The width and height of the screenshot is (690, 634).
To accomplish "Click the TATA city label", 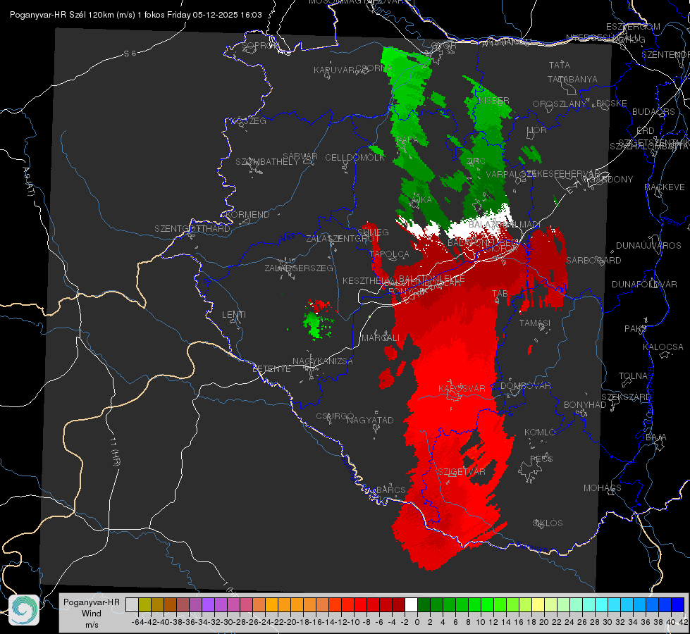I will click(560, 65).
